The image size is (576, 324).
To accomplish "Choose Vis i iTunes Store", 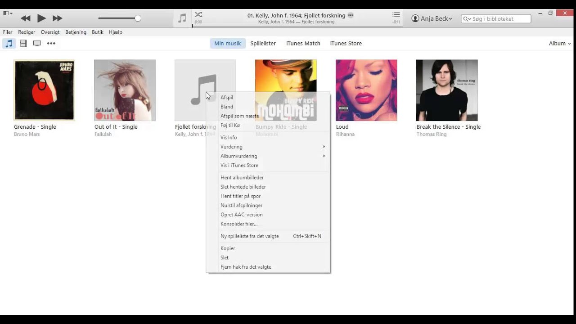I will 268,166.
